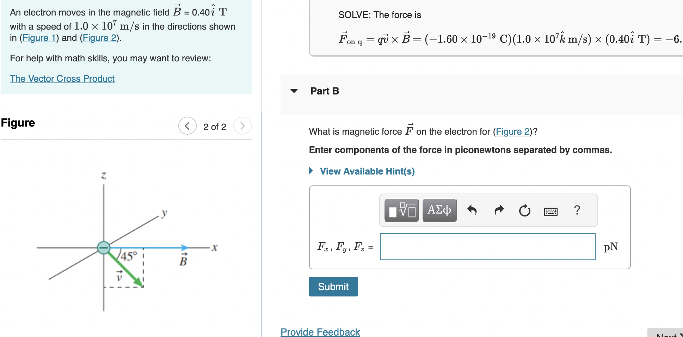
Task: Open the Figure 1 link
Action: coord(39,38)
